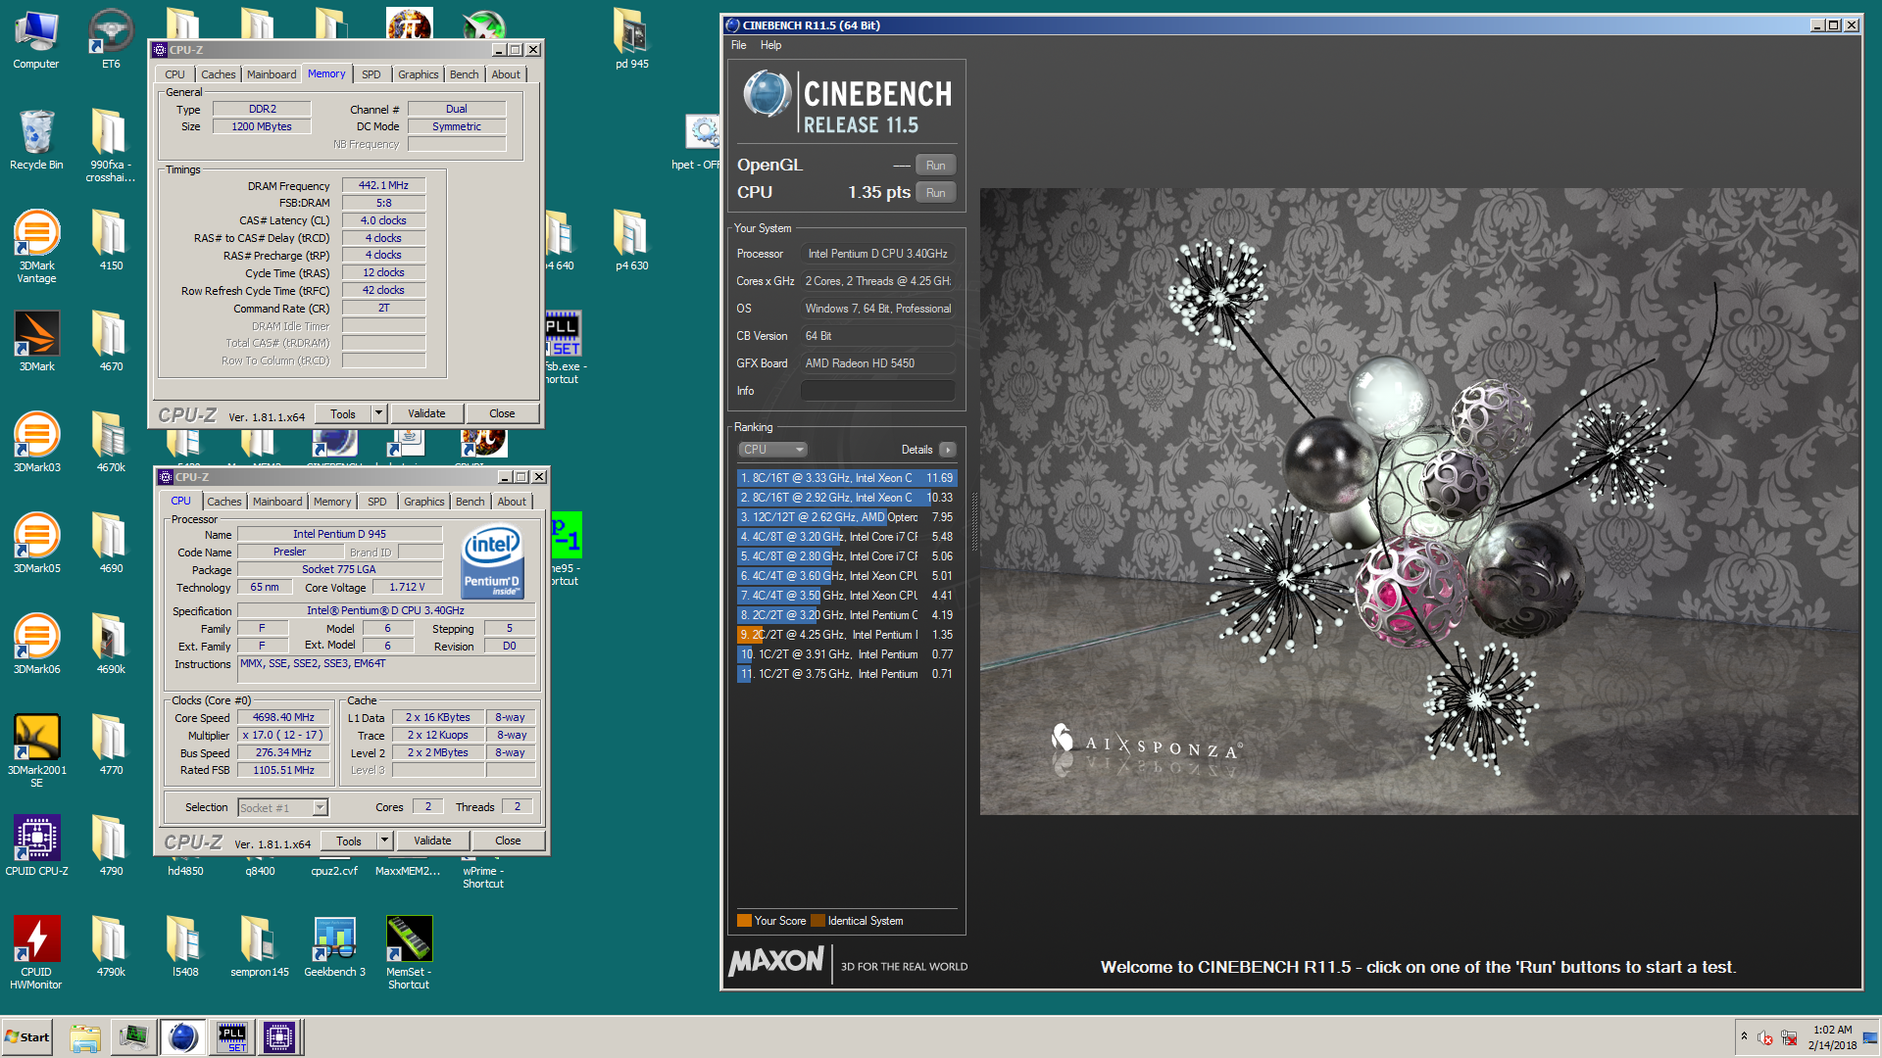Open the Geekbench 3 shortcut
Image resolution: width=1882 pixels, height=1058 pixels.
coord(334,947)
